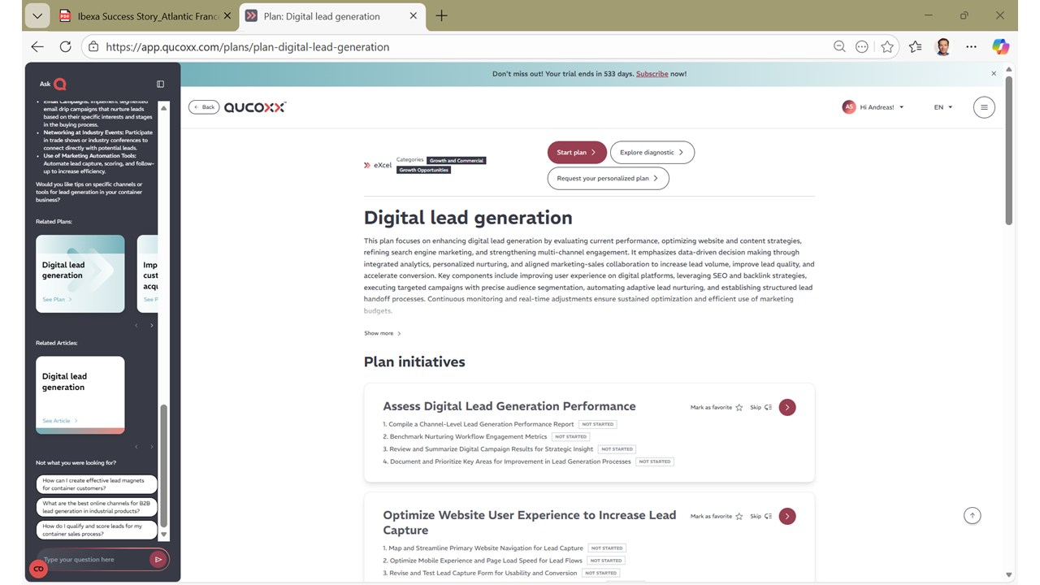Collapse the Ask assistant sidebar panel

tap(160, 84)
